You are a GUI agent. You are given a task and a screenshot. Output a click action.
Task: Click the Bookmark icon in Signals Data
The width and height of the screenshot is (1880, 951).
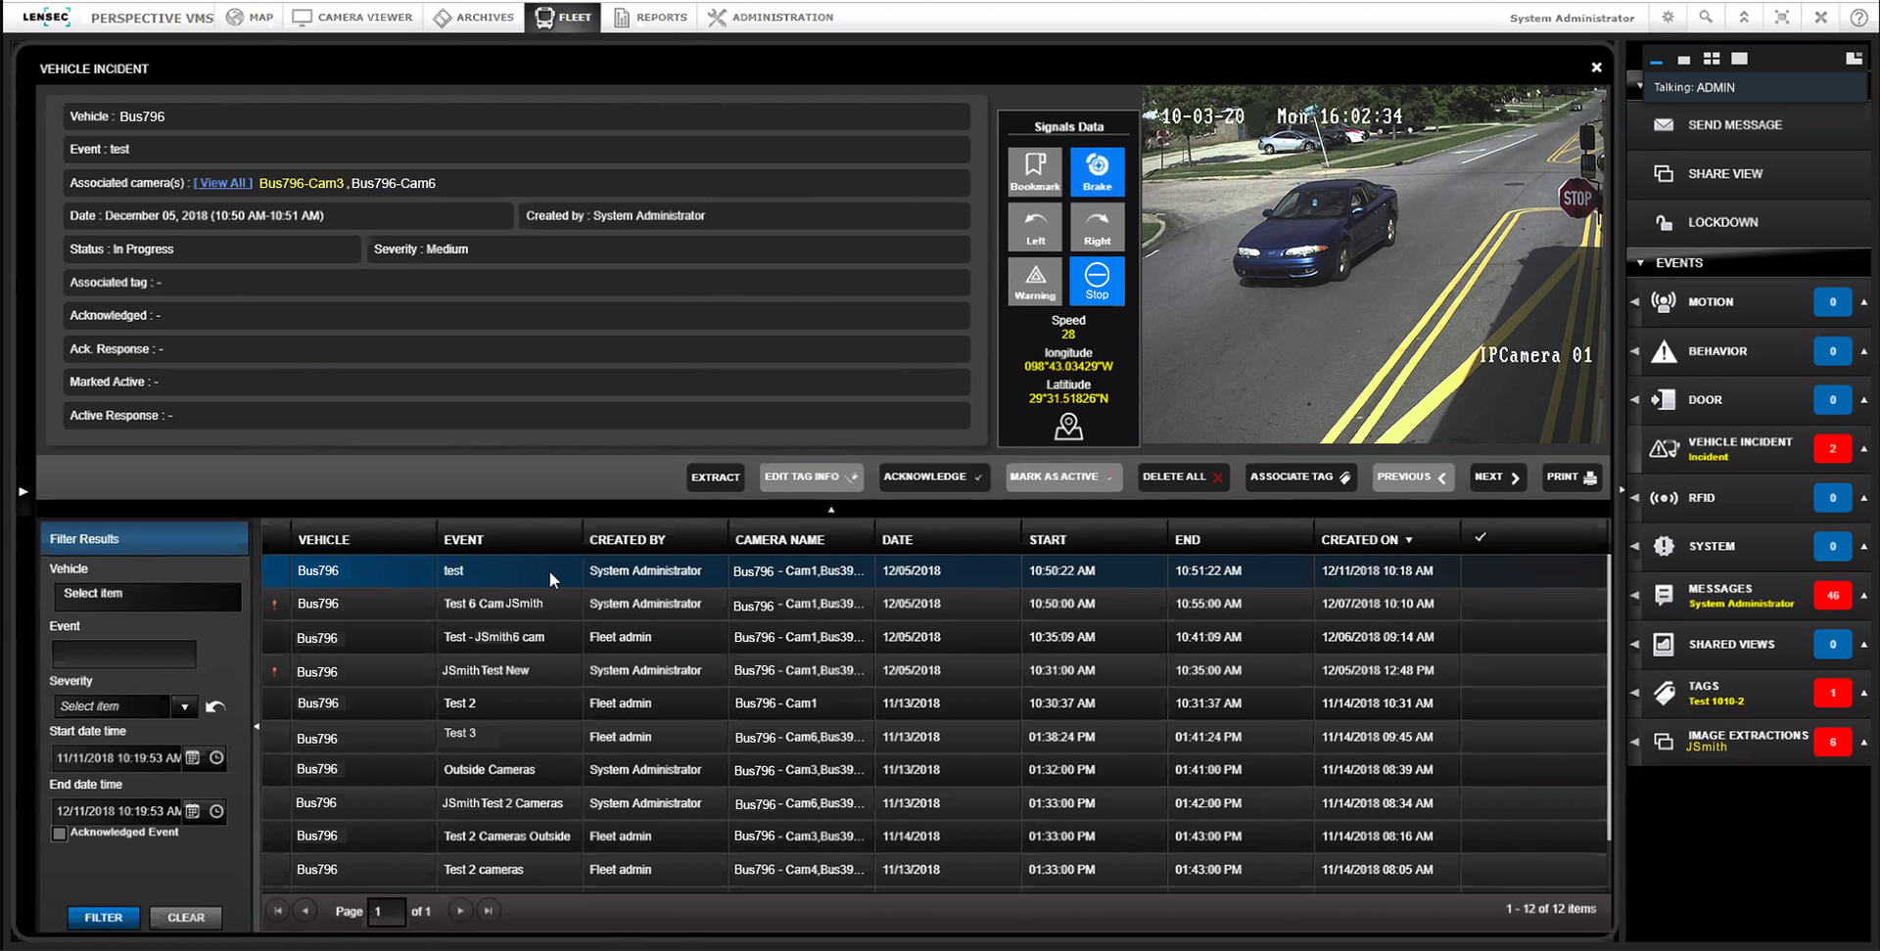[1034, 172]
